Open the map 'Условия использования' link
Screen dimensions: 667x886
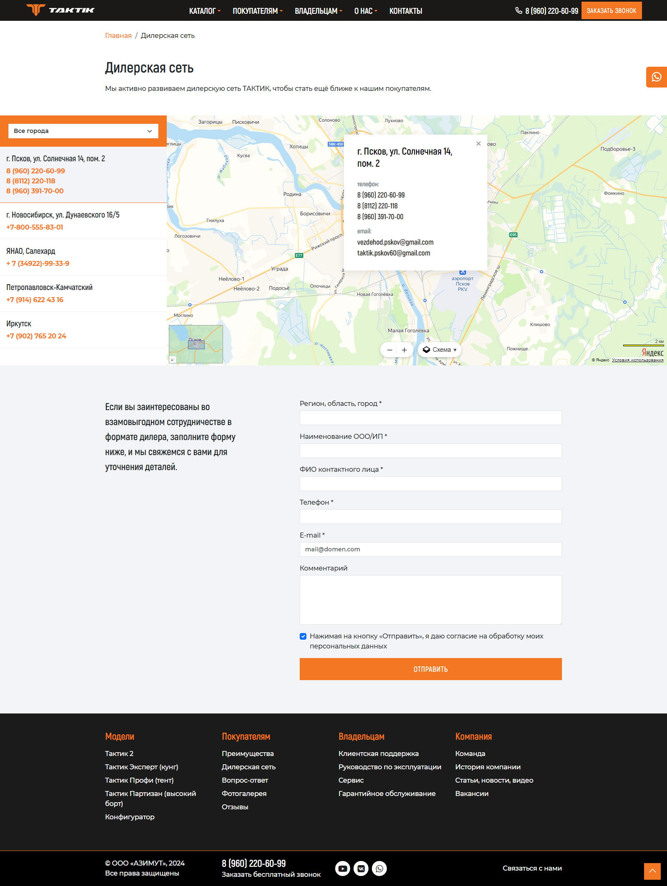pyautogui.click(x=637, y=360)
